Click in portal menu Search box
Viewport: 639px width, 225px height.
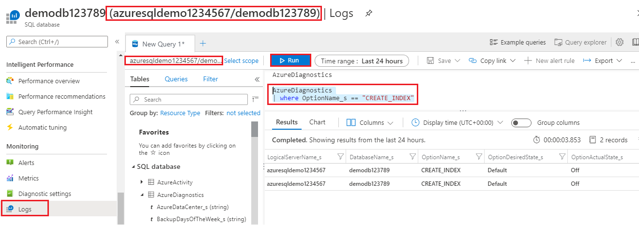point(57,42)
